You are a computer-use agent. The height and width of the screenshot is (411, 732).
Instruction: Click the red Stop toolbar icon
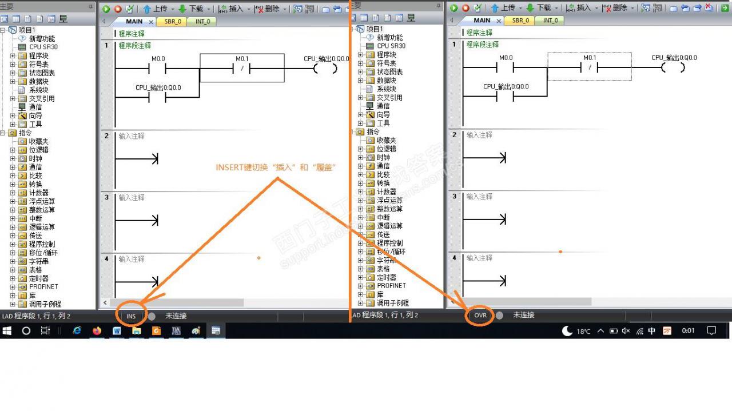[117, 8]
